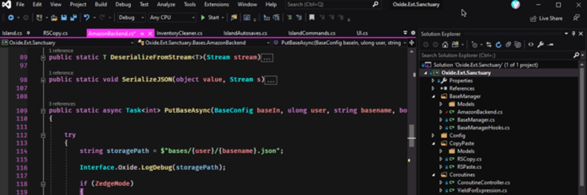
Task: Toggle pin on AmazonBackend.cs tab
Action: point(143,33)
